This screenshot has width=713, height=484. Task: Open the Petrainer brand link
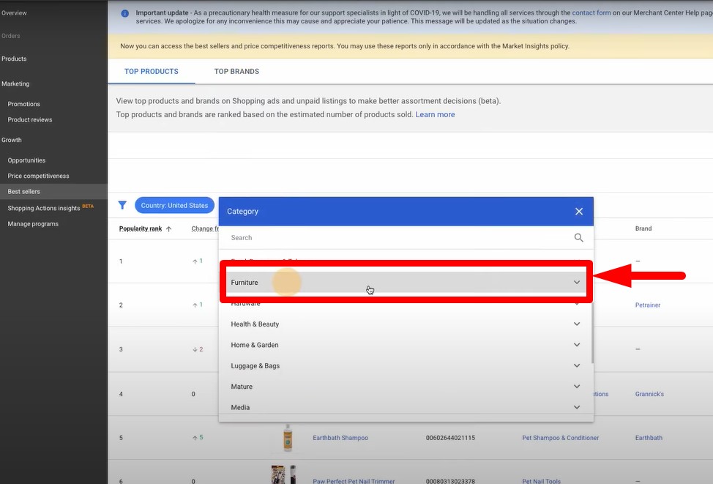pos(648,305)
